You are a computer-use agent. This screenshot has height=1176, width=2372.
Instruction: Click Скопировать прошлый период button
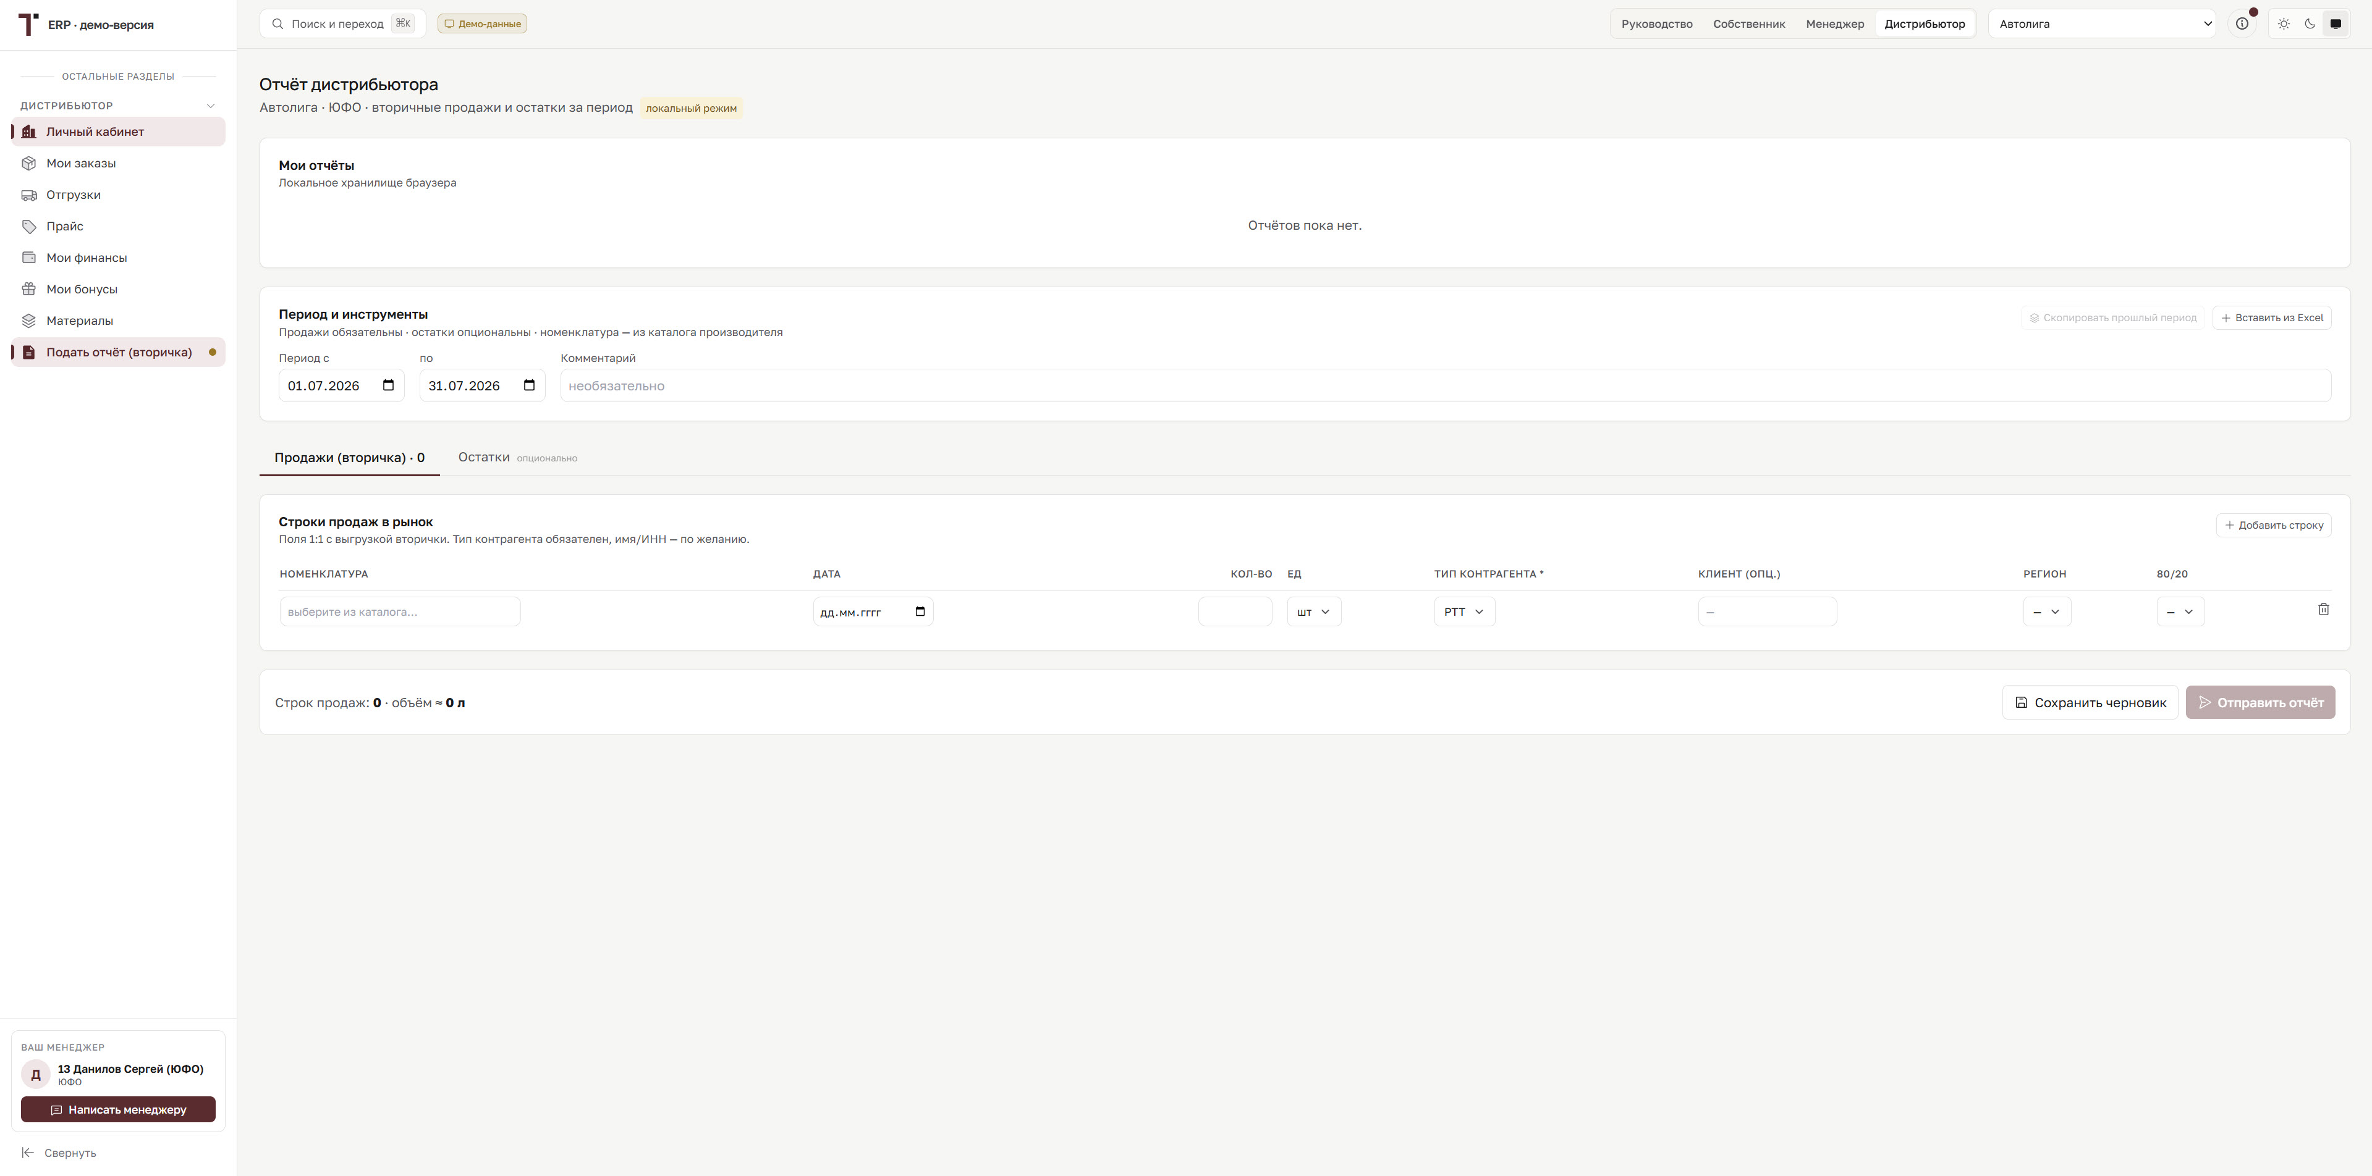click(2113, 317)
